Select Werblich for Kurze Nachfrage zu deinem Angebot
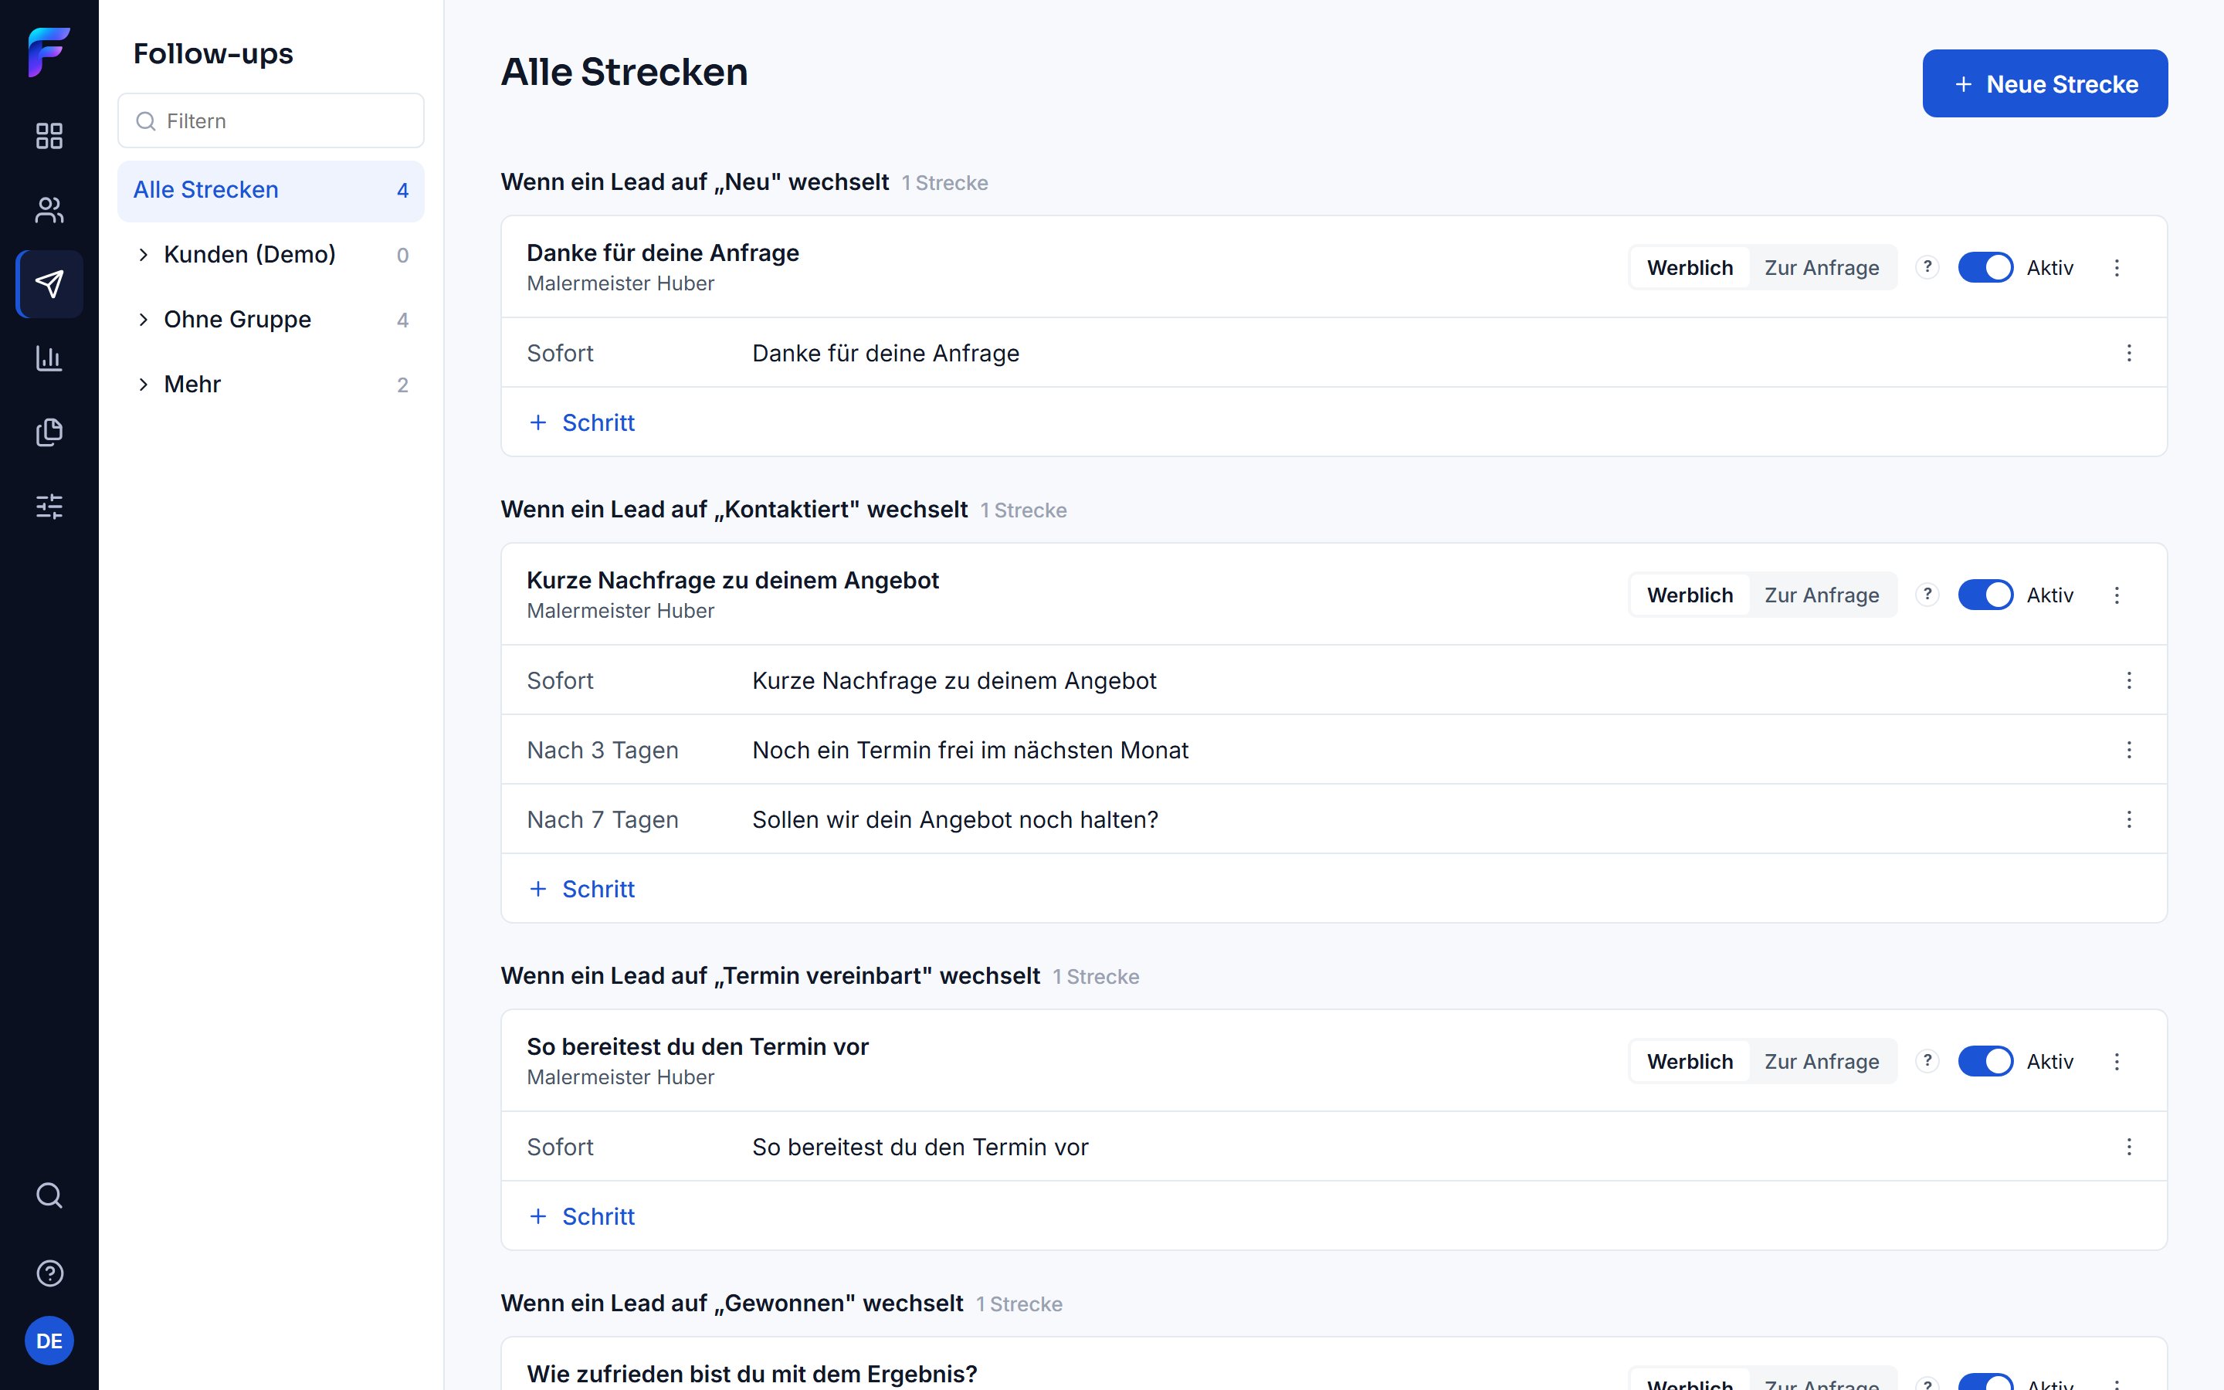 click(x=1690, y=595)
